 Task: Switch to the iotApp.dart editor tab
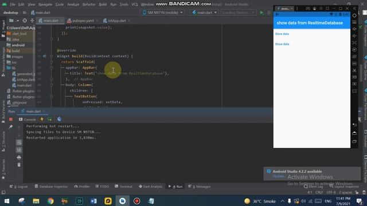pyautogui.click(x=116, y=21)
